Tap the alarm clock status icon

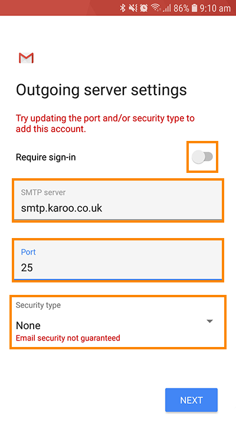pyautogui.click(x=144, y=8)
